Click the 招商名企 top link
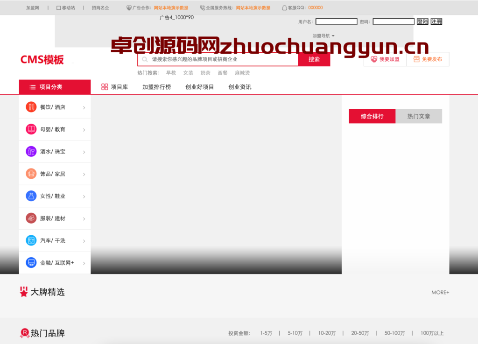Screen dimensions: 478x344 click(100, 8)
